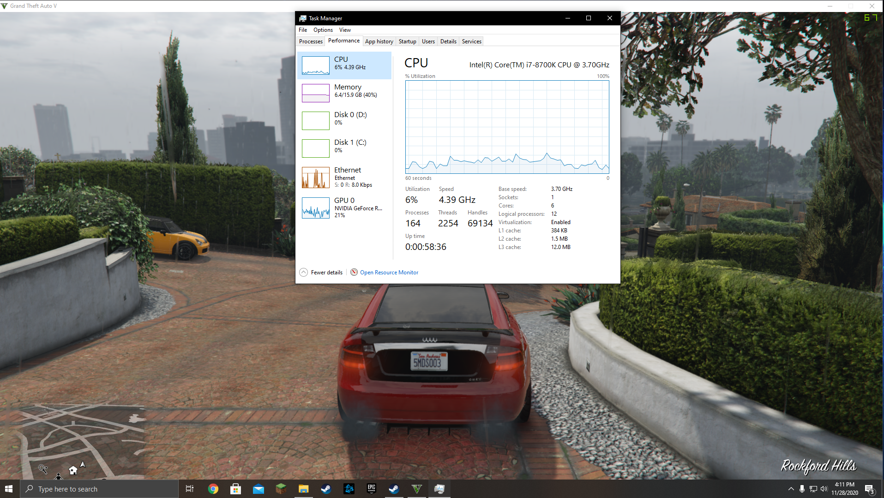Open the Disk 0 (D:) performance view

click(344, 120)
